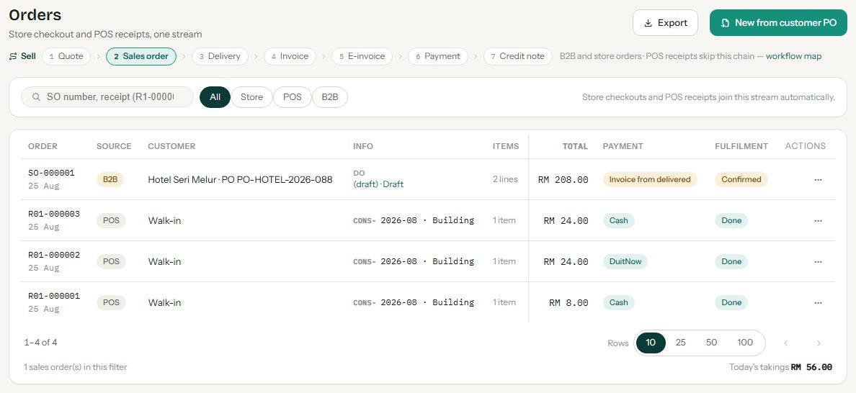Go to the Delivery step

(220, 56)
